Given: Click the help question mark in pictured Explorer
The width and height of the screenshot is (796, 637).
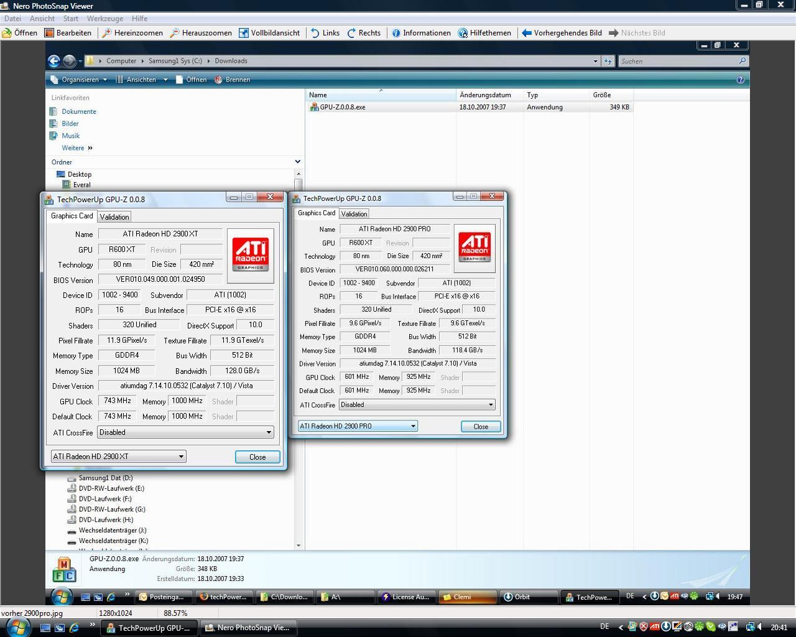Looking at the screenshot, I should [740, 80].
